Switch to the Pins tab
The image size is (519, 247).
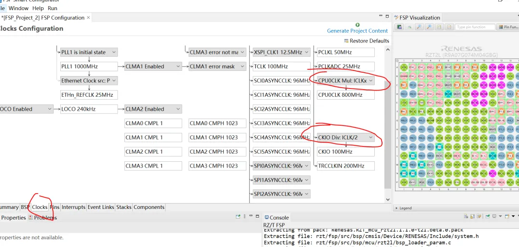click(55, 207)
